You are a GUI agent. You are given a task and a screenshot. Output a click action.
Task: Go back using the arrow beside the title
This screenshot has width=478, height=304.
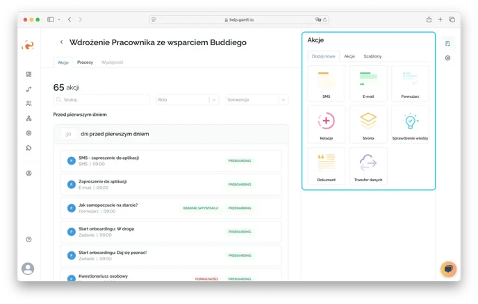(61, 42)
